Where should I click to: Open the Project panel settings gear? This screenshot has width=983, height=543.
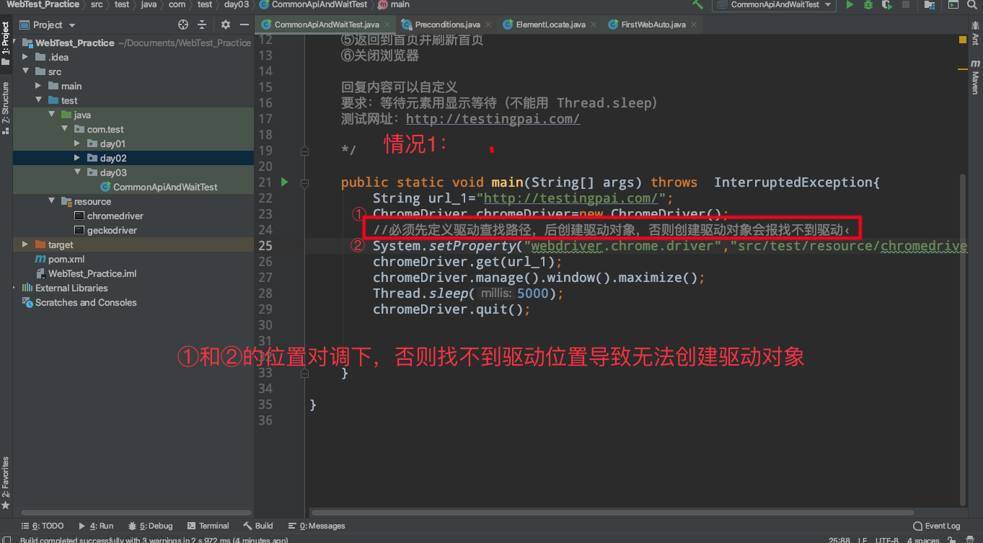[225, 24]
